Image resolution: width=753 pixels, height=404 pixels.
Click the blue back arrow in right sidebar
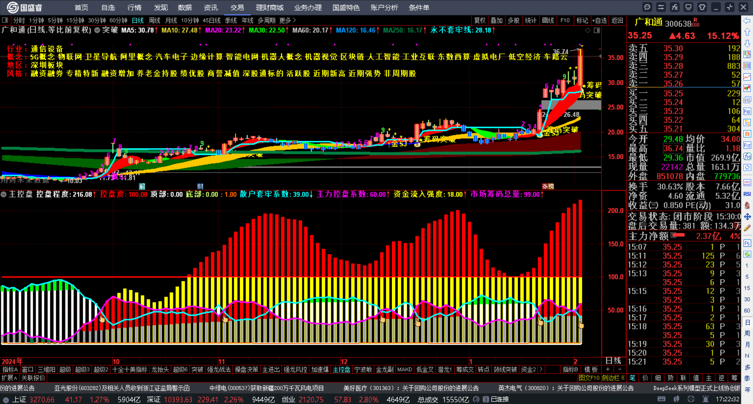747,20
